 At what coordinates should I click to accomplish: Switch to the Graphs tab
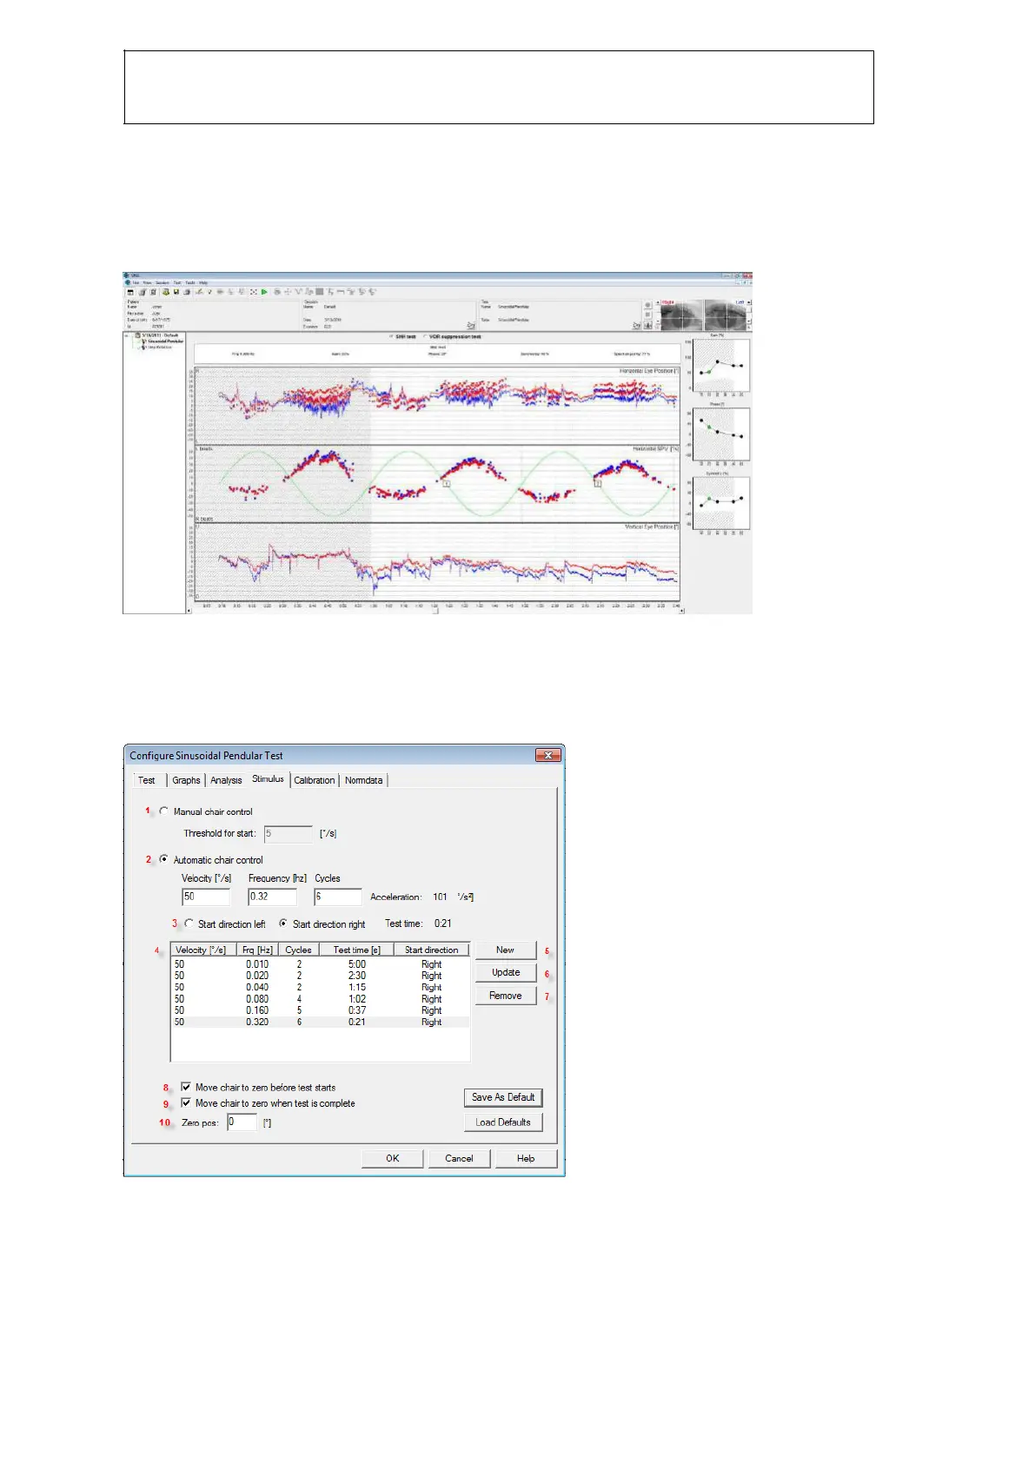186,780
